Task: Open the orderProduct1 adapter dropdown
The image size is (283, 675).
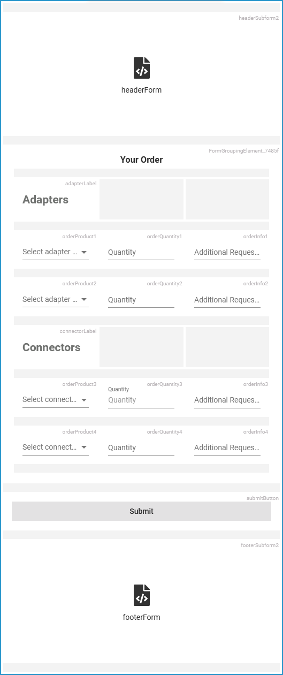Action: coord(56,252)
